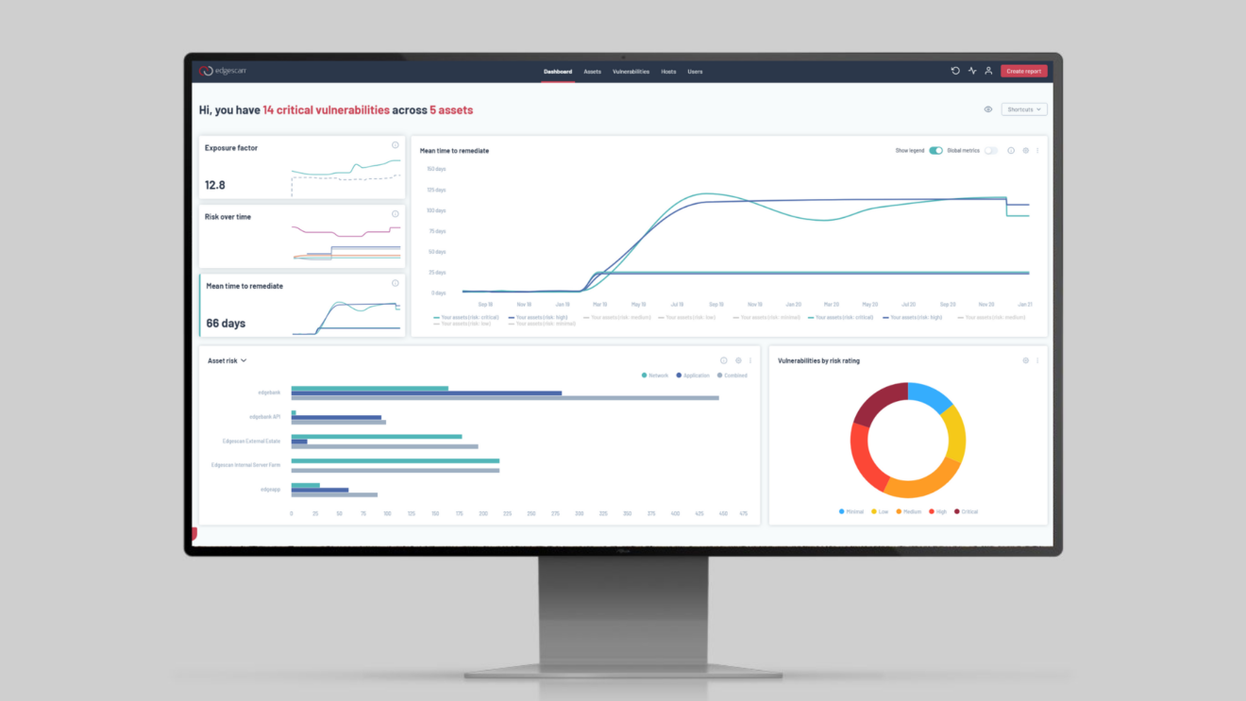Select the refresh history icon in the navbar
The image size is (1246, 701).
pyautogui.click(x=955, y=71)
